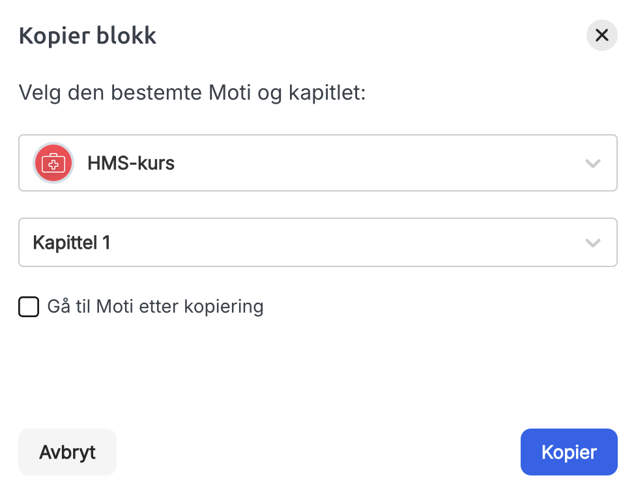This screenshot has width=636, height=495.
Task: Close the Kopier blokk dialog with X
Action: pyautogui.click(x=601, y=35)
